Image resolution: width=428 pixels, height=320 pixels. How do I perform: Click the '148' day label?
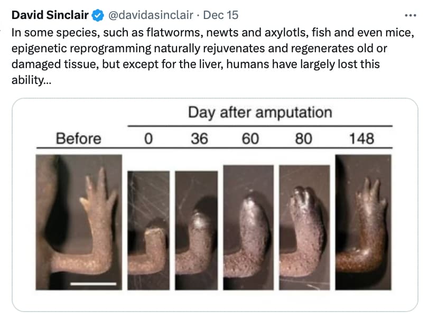pyautogui.click(x=361, y=138)
